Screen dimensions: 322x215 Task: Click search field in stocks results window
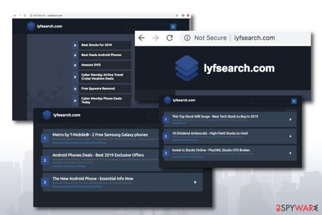coord(271,101)
